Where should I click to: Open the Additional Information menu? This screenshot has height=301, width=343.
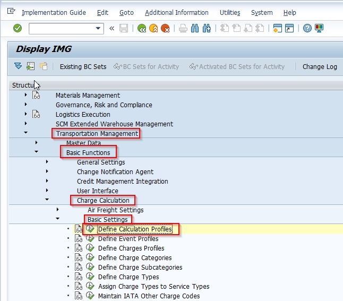point(176,13)
